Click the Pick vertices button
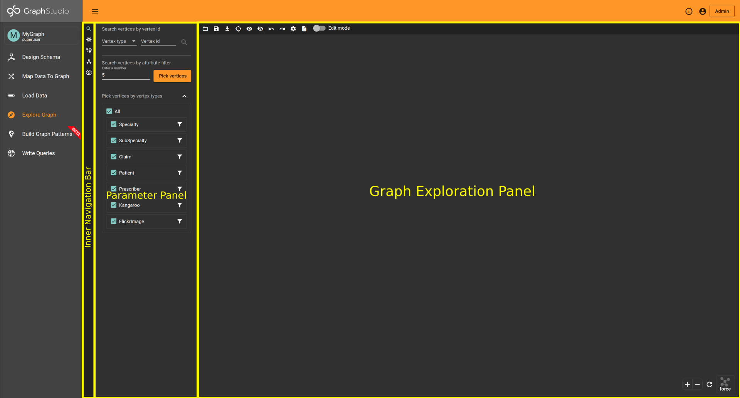The image size is (740, 398). click(172, 76)
